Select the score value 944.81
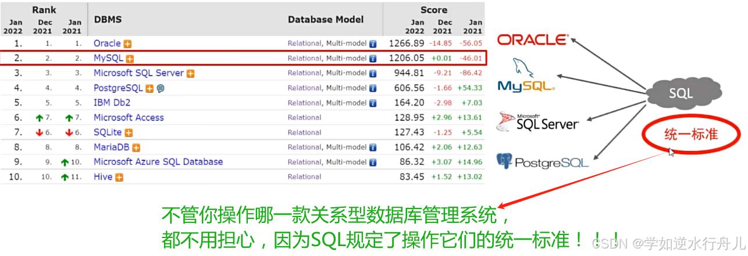 [x=410, y=73]
